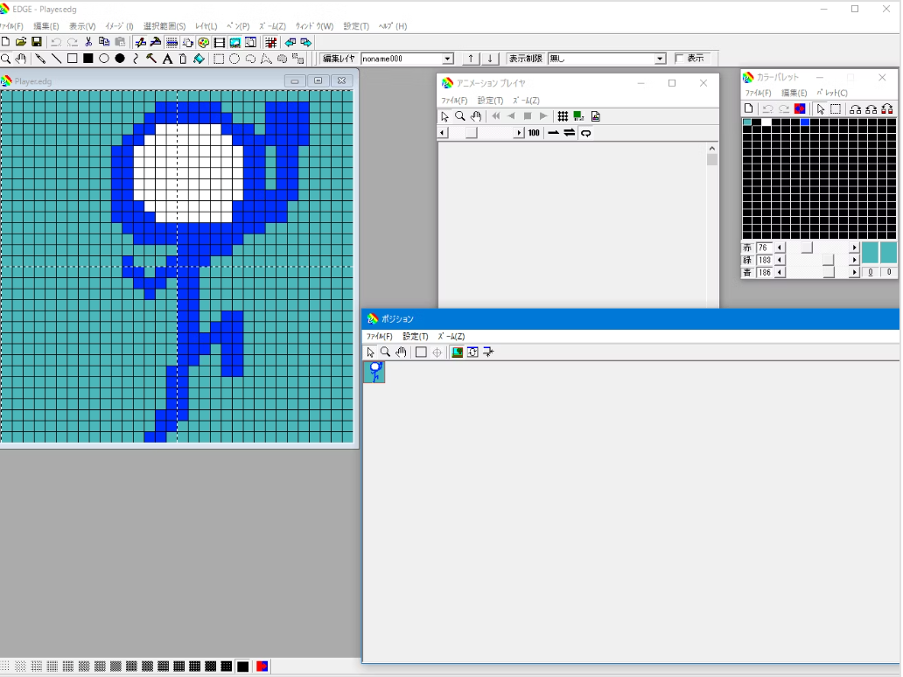Image resolution: width=903 pixels, height=677 pixels.
Task: Select the filled circle tool
Action: point(120,59)
